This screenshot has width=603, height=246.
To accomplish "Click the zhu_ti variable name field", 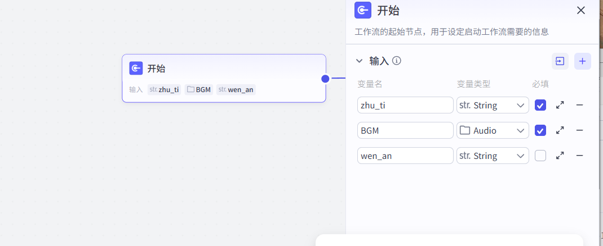I will [405, 105].
